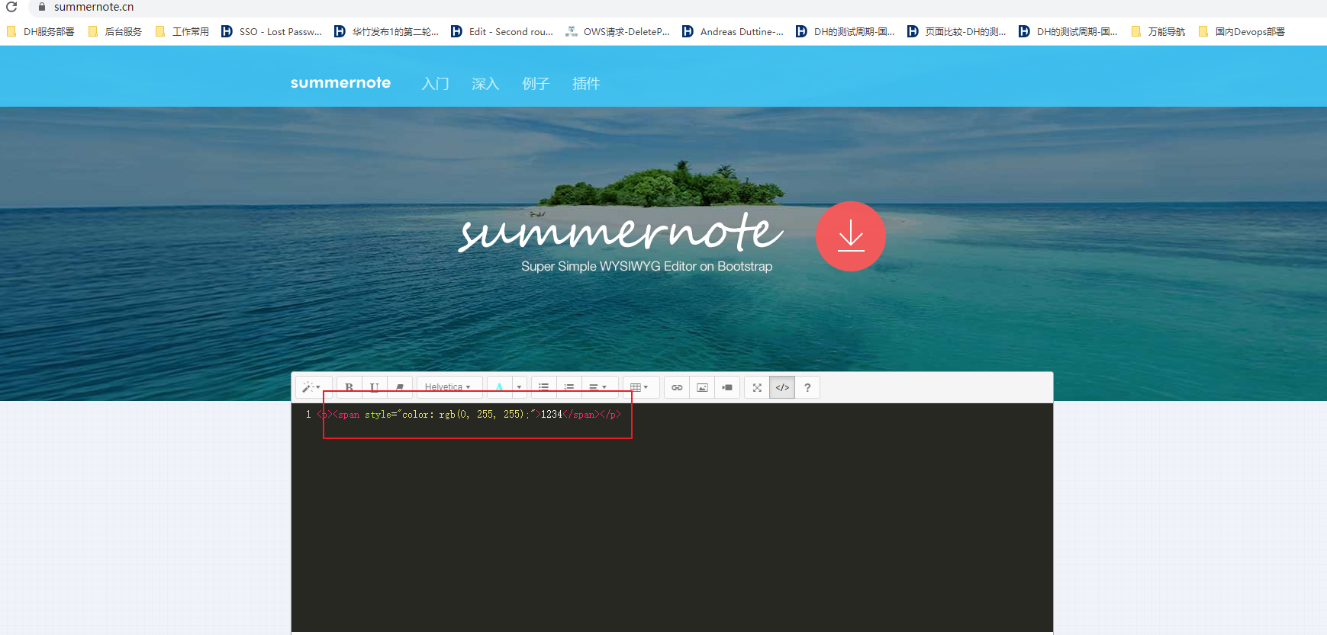The image size is (1327, 635).
Task: Open the 例子 navigation item
Action: click(536, 83)
